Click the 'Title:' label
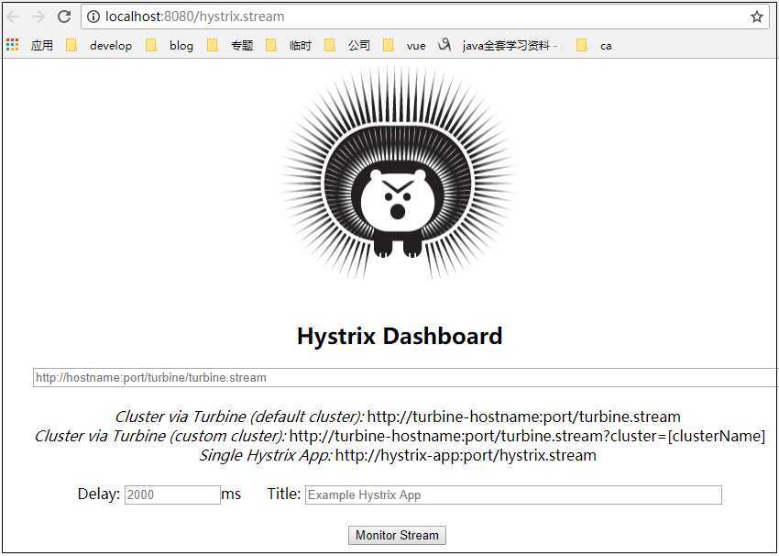Viewport: 779px width, 556px height. coord(284,494)
